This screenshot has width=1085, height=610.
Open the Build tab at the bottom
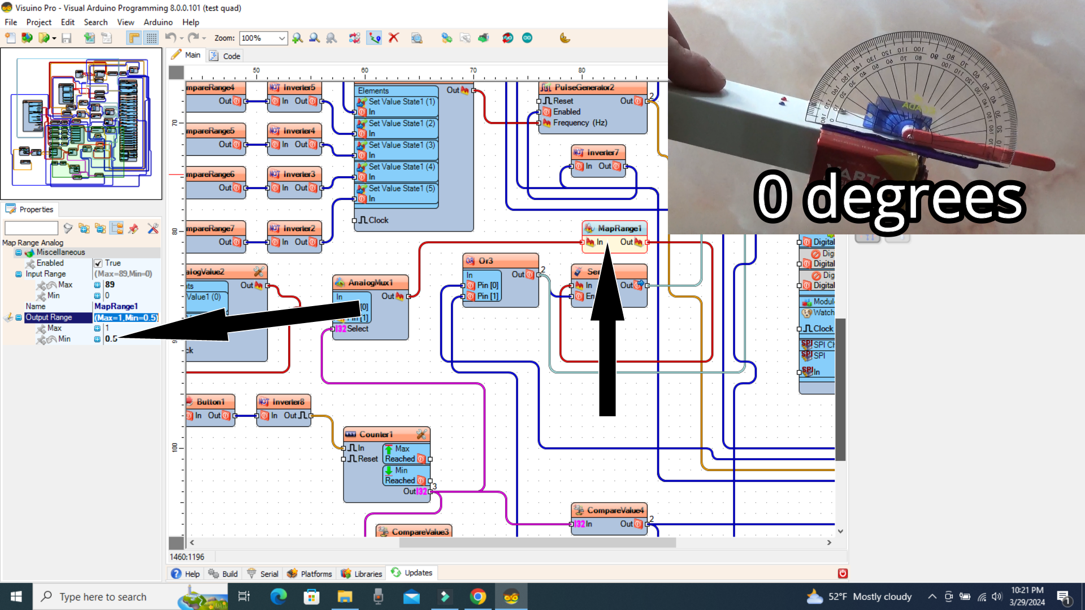pos(223,574)
